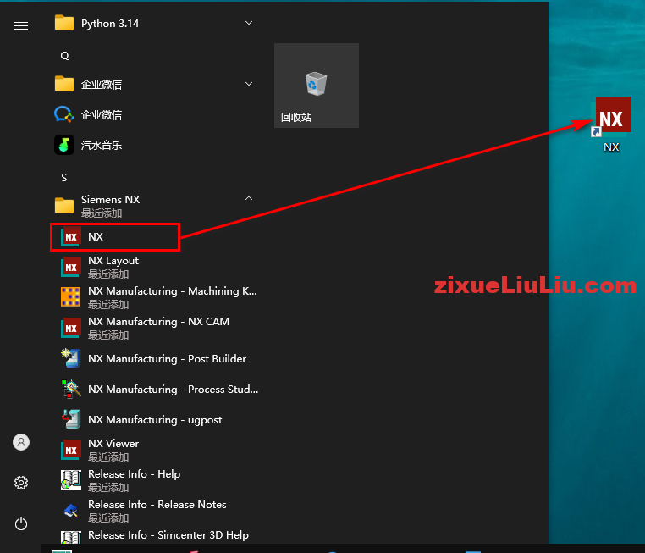Open Release Info - Simcenter 3D Help
This screenshot has width=645, height=553.
154,535
